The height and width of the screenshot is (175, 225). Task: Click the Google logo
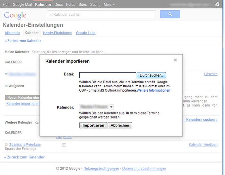15,15
